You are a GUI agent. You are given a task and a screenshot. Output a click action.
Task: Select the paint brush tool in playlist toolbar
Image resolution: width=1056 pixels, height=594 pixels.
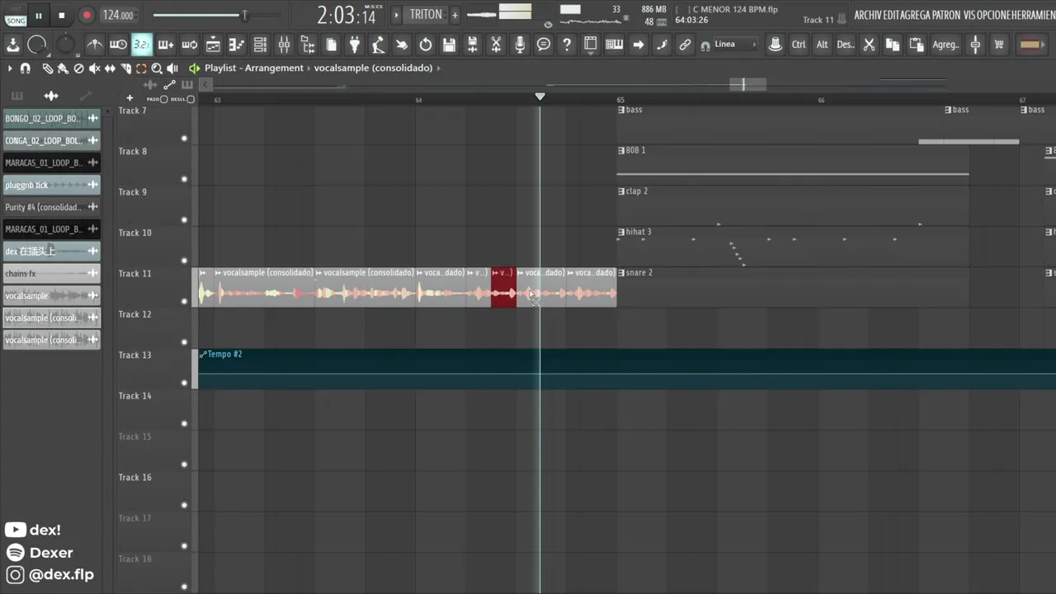[63, 68]
